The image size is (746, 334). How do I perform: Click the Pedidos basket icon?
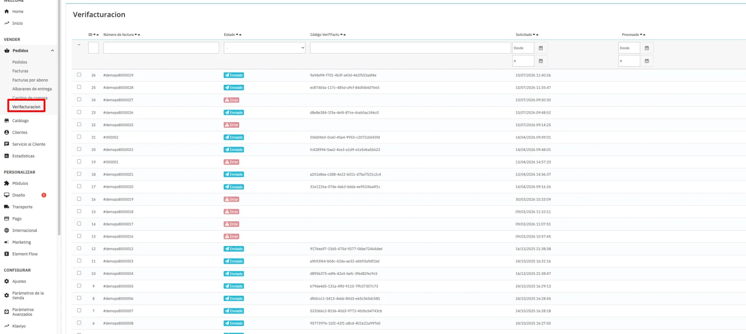coord(7,51)
